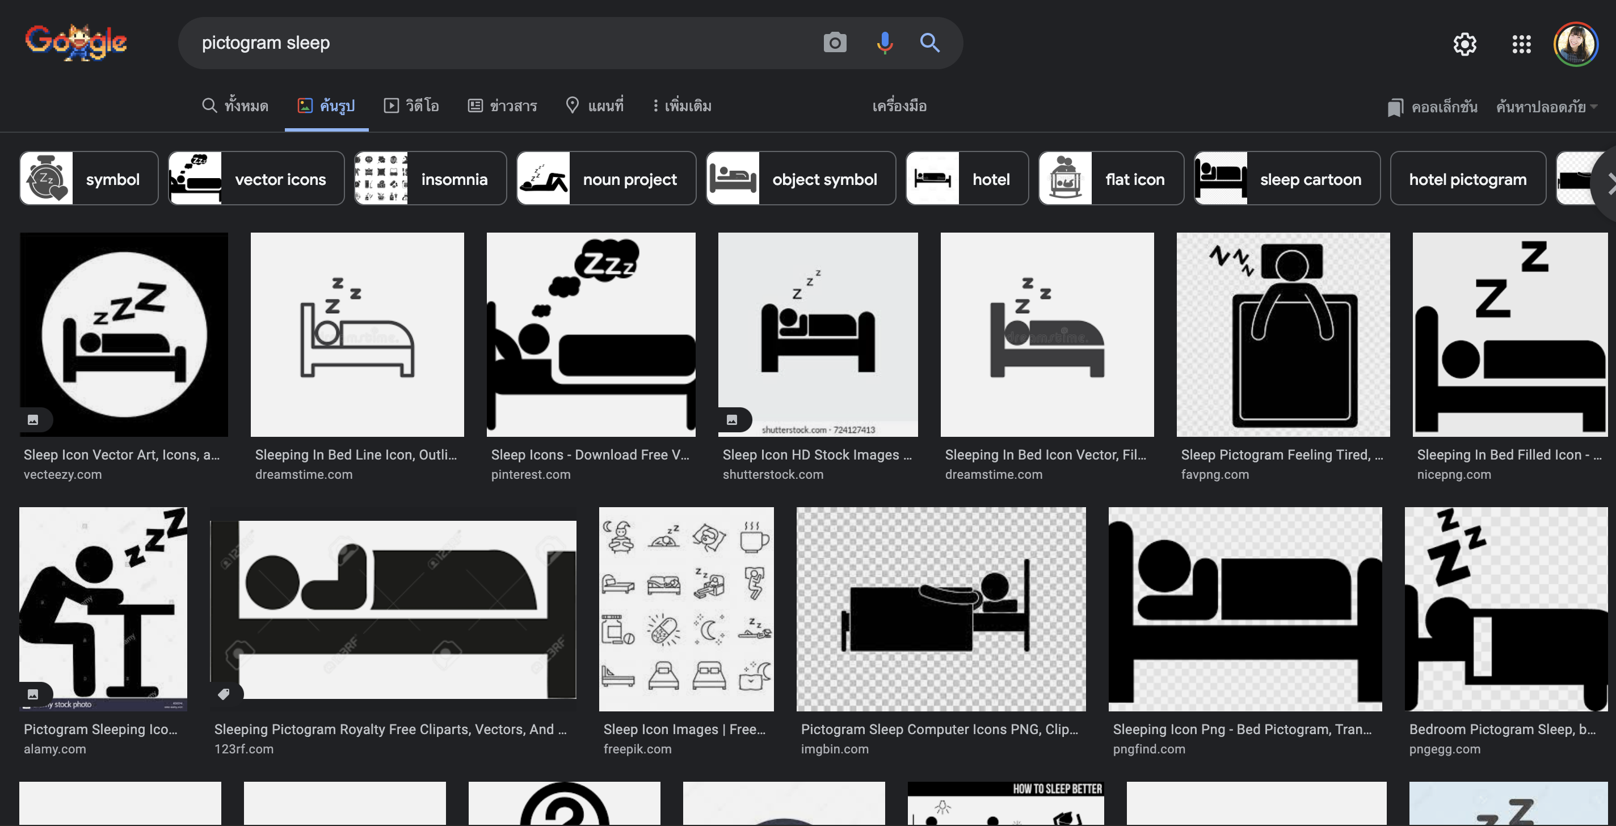Visit the vecteezy.com result link

point(63,475)
